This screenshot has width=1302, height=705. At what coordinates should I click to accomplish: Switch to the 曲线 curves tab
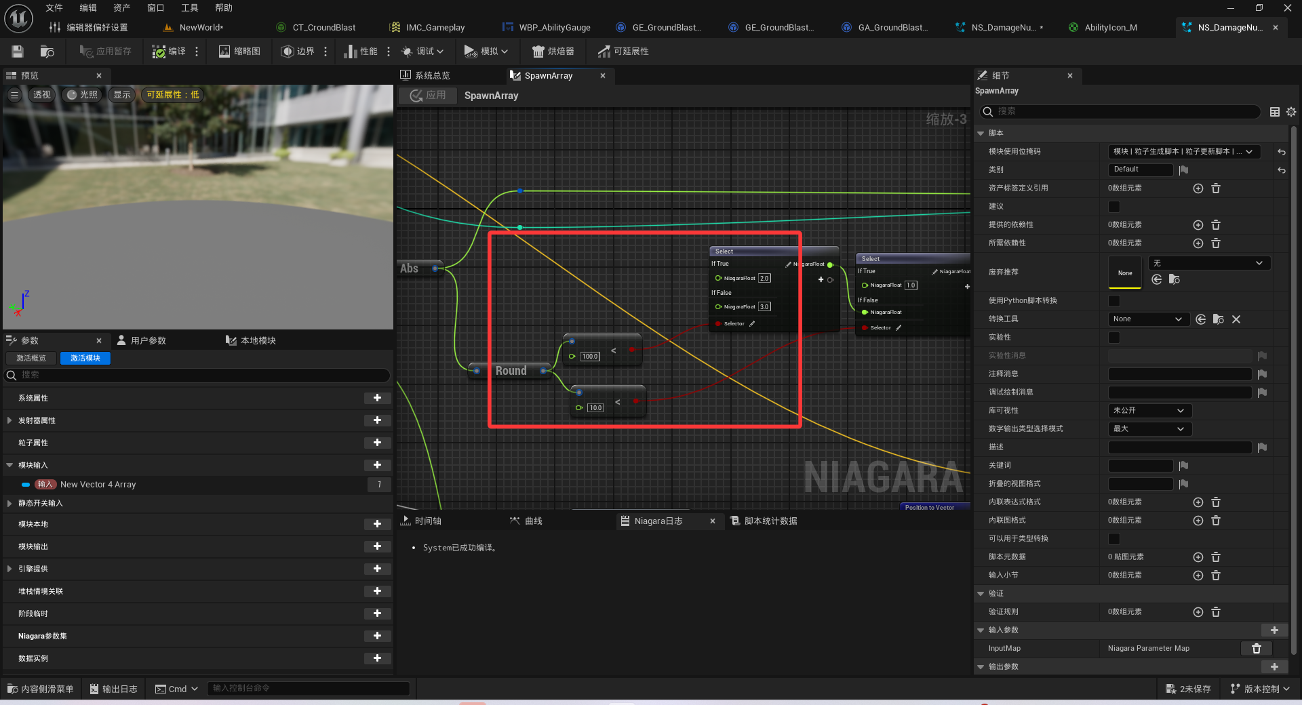[x=526, y=521]
